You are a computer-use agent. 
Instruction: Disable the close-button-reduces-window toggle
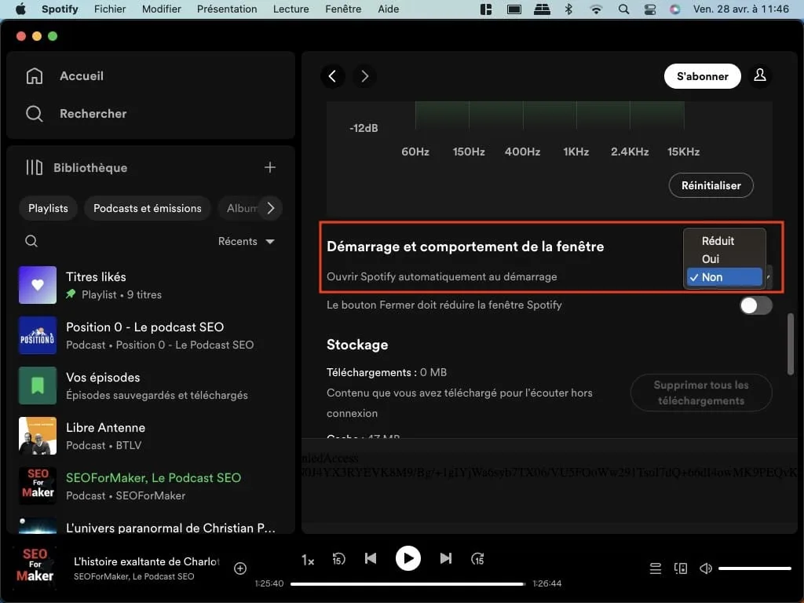[755, 305]
